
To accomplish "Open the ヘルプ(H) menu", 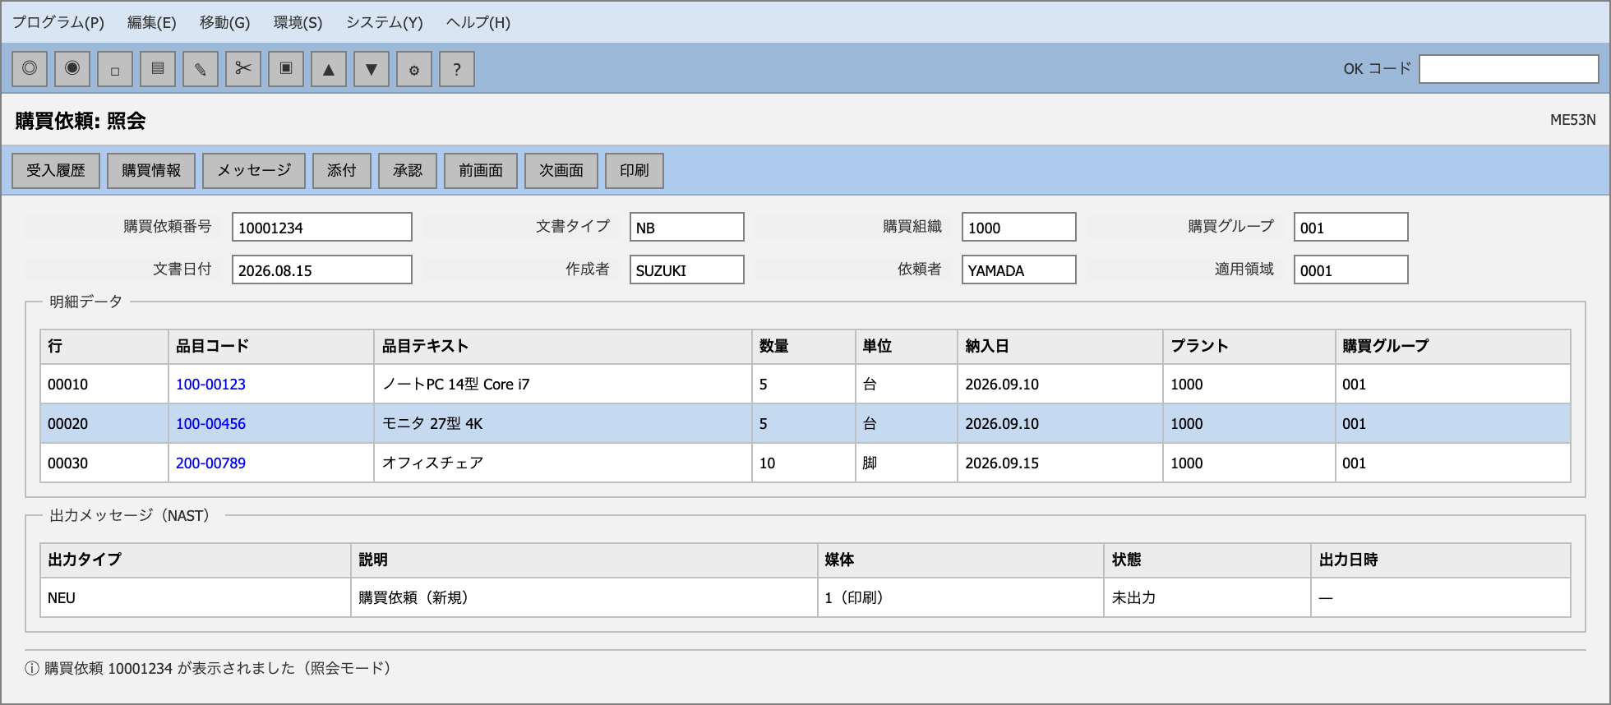I will 478,22.
